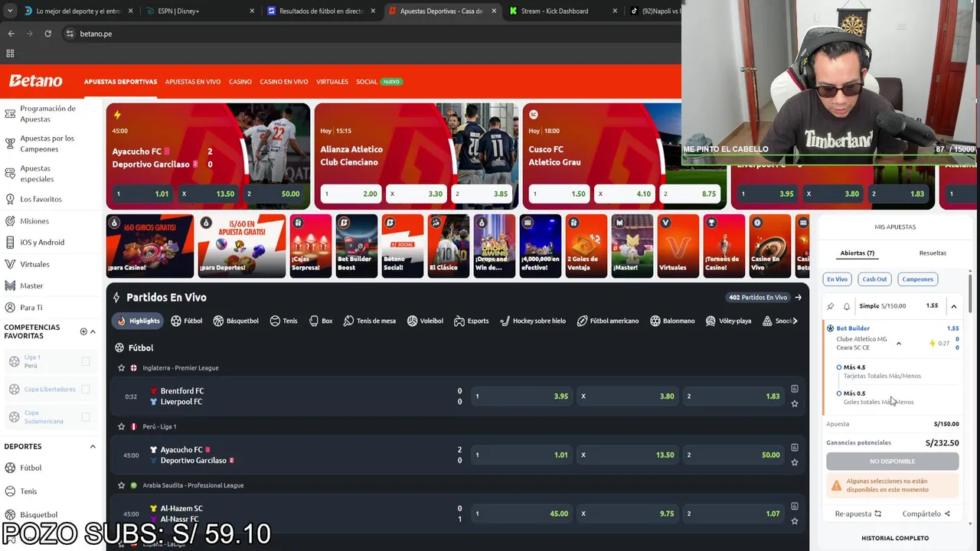Open the Social Nuevo menu item
This screenshot has height=551, width=980.
coord(379,82)
